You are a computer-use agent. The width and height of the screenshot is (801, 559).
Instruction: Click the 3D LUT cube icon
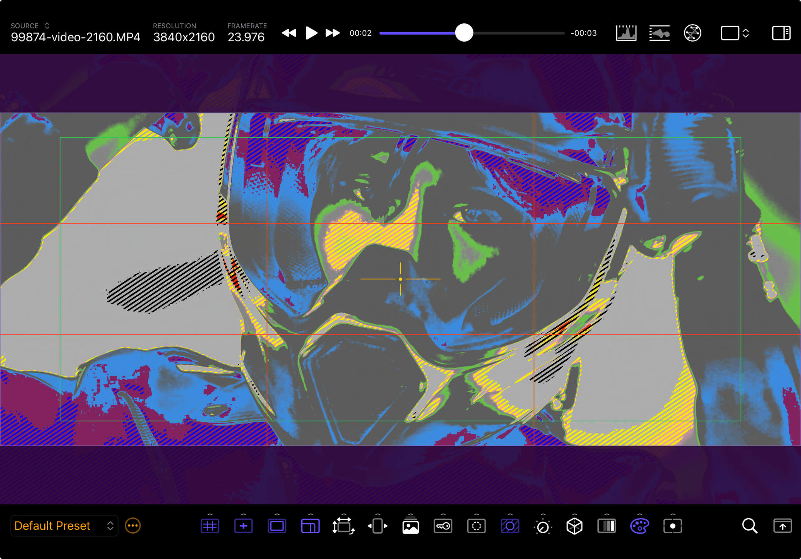574,526
